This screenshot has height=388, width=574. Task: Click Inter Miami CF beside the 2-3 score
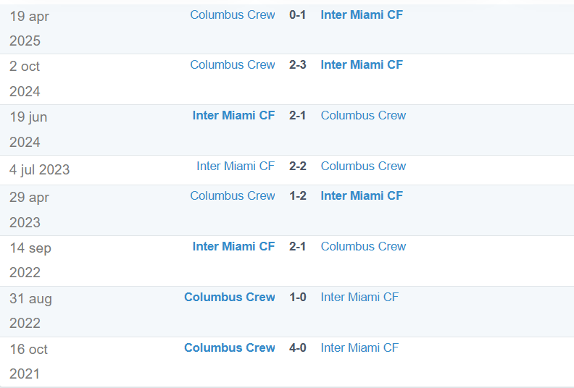point(362,64)
